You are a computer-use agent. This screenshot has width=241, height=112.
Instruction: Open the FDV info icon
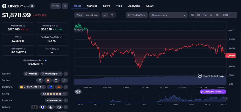20,37
